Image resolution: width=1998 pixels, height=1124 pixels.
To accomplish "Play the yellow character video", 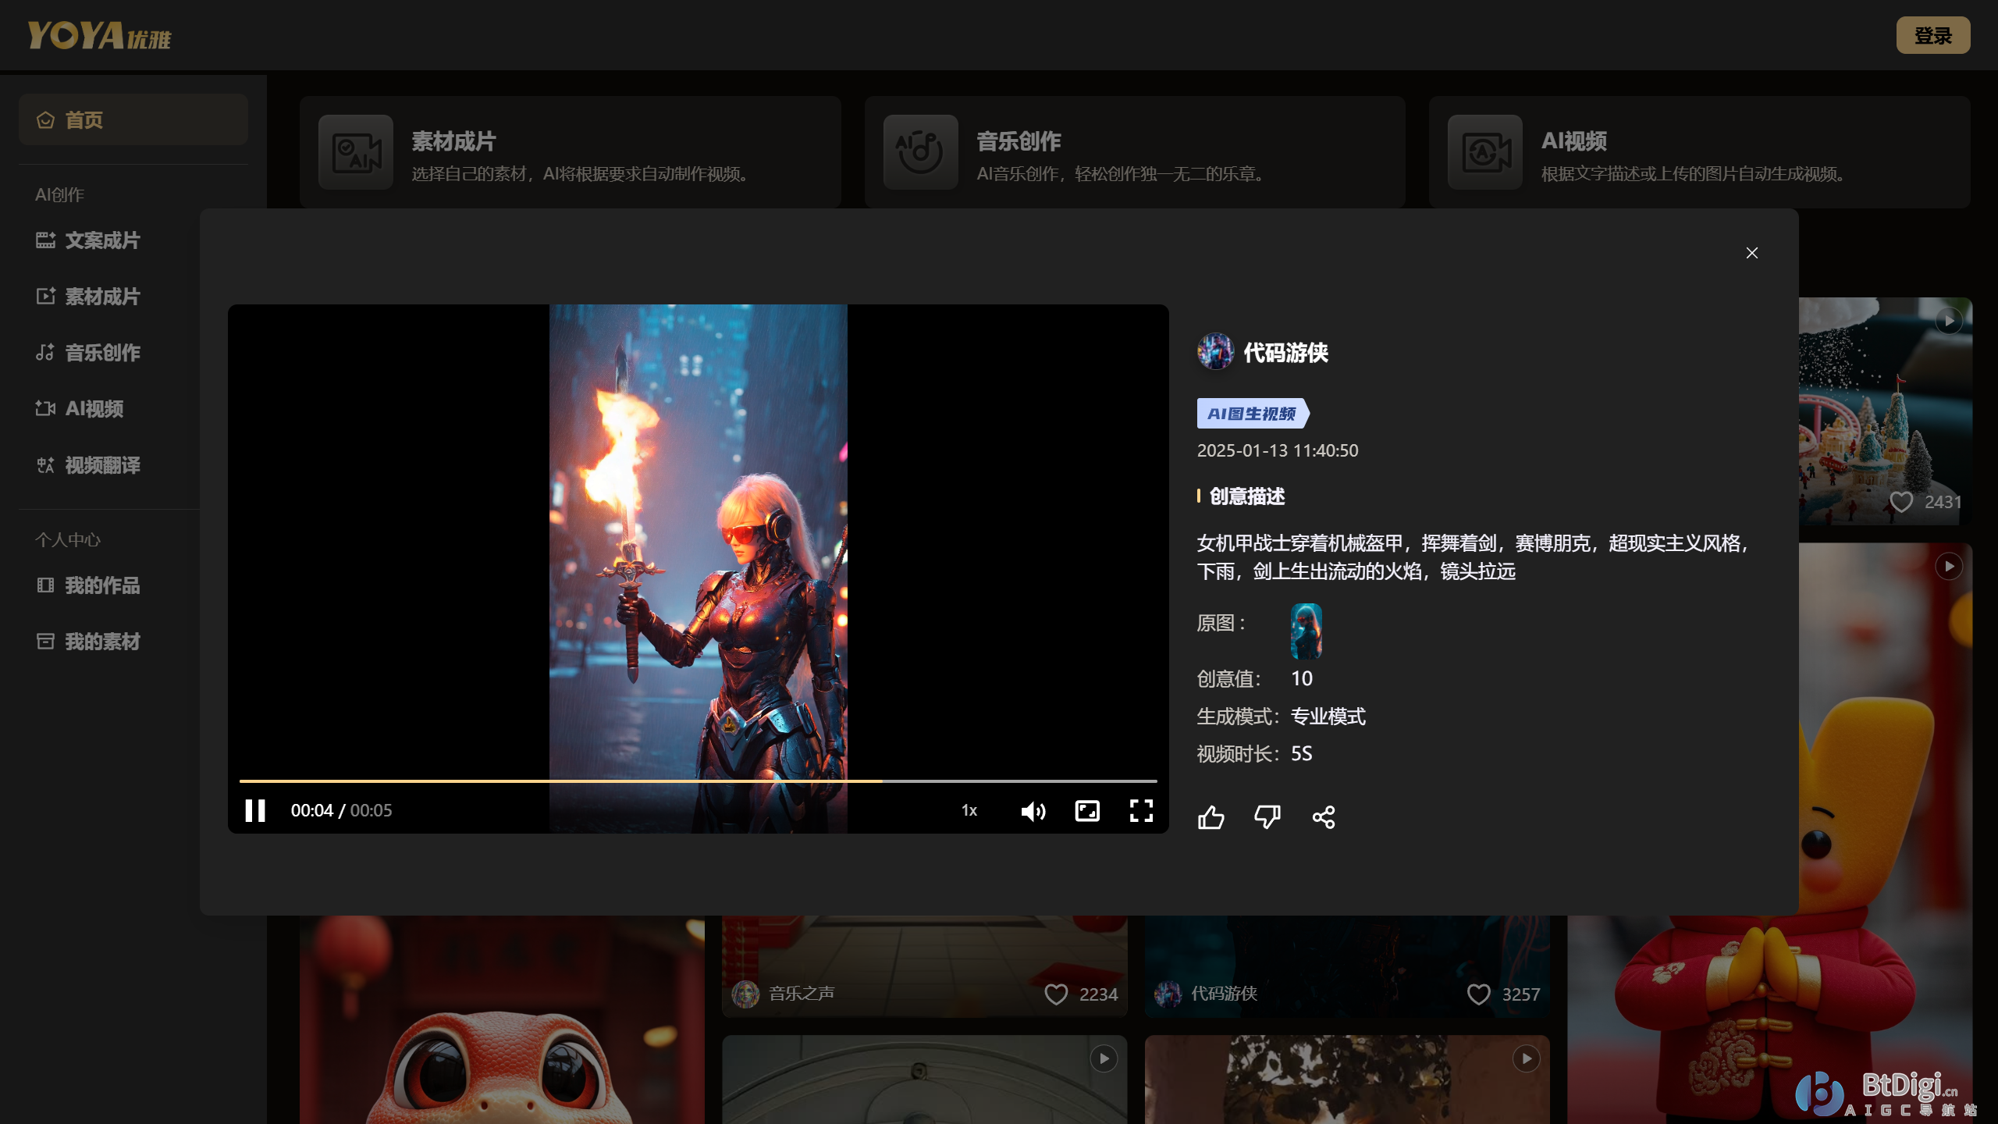I will 1950,566.
